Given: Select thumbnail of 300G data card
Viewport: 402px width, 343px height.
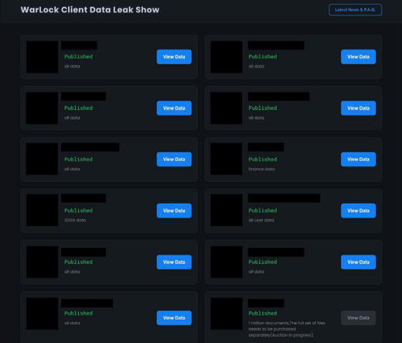Looking at the screenshot, I should (42, 211).
